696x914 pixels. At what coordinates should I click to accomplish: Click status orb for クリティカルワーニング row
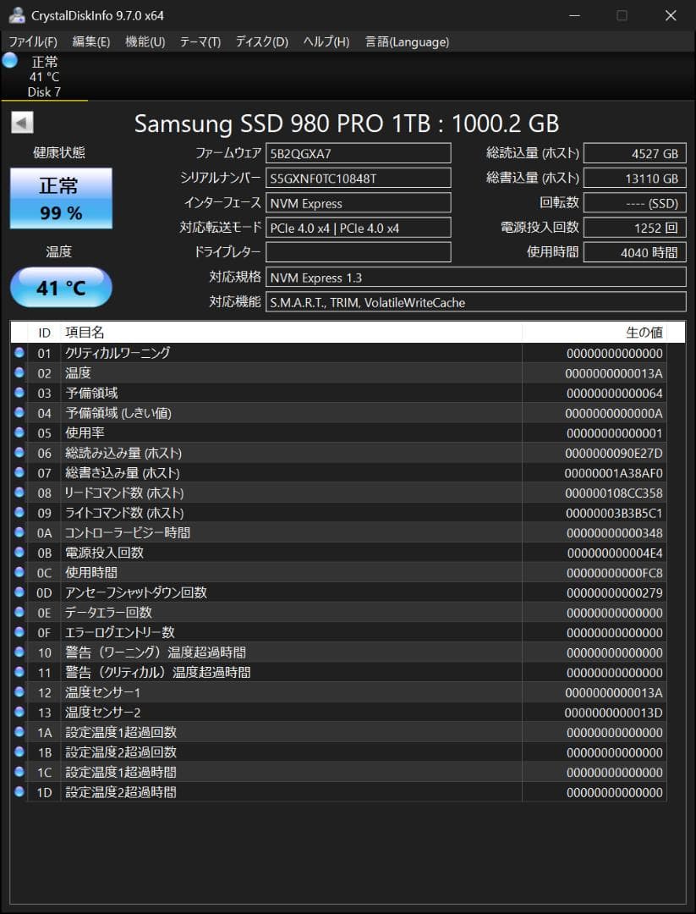19,352
